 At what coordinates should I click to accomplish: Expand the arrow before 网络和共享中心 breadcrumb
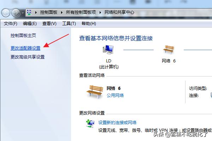100,13
